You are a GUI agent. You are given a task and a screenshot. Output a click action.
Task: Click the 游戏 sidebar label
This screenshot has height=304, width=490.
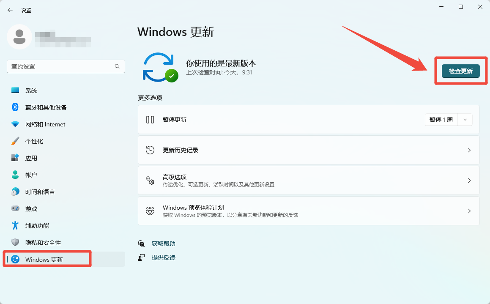31,209
